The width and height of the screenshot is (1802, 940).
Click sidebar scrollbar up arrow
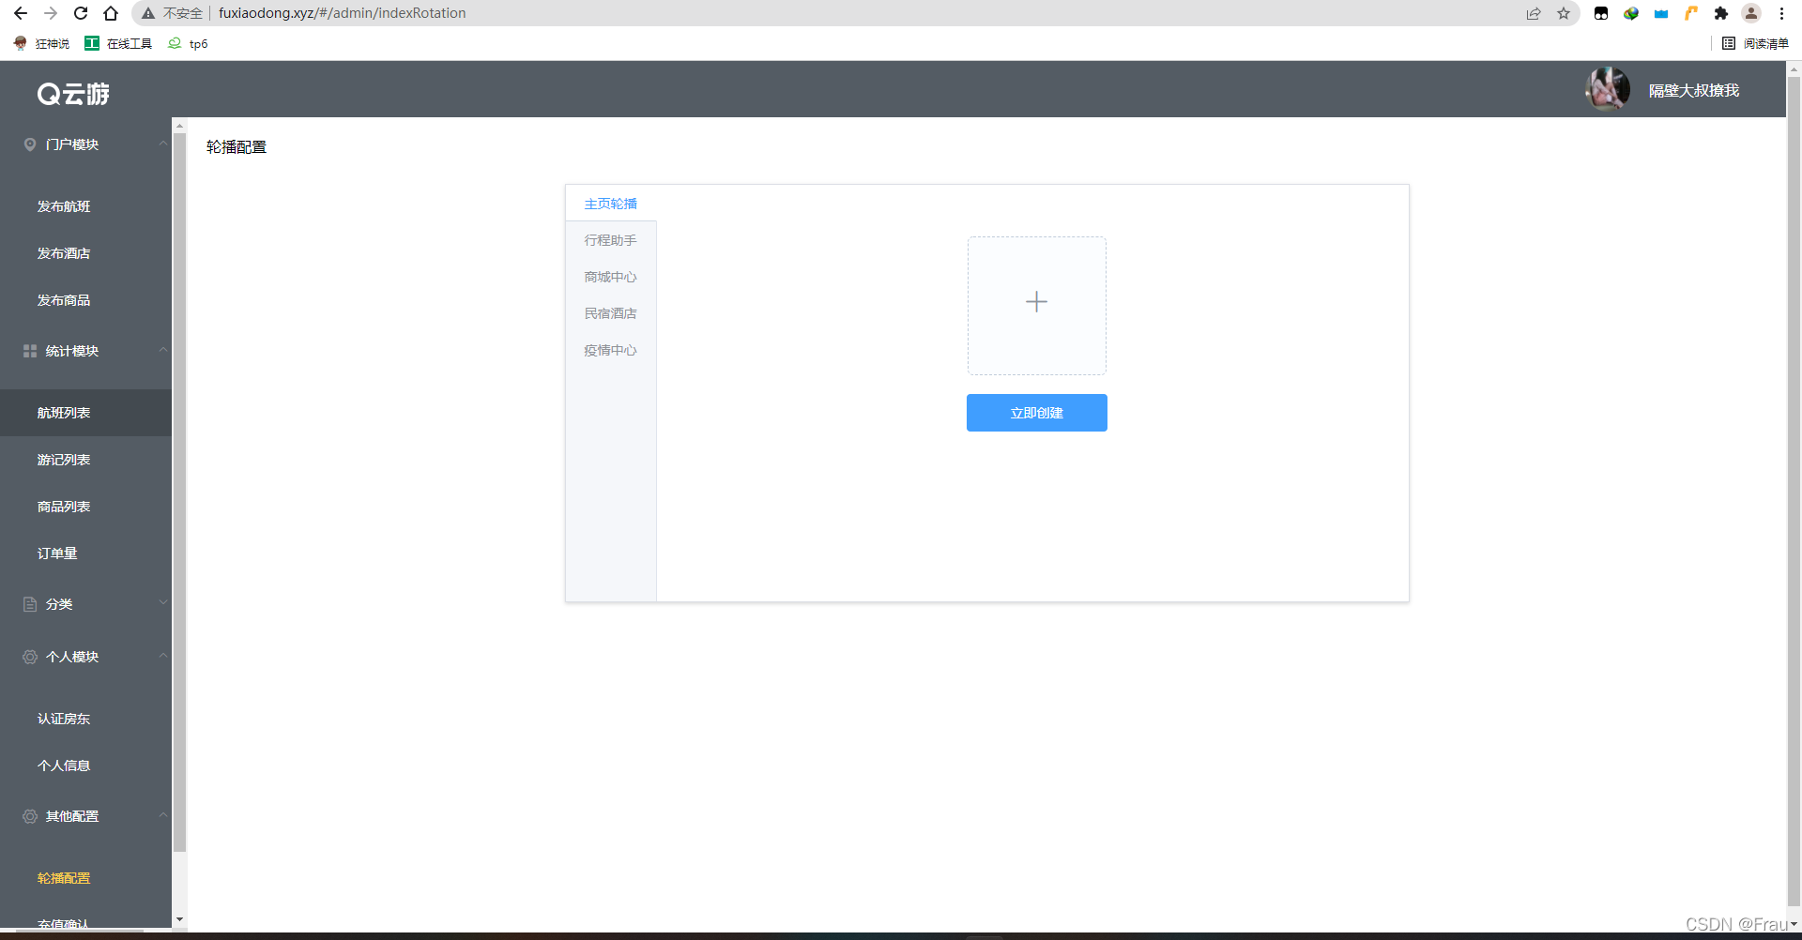pyautogui.click(x=179, y=126)
